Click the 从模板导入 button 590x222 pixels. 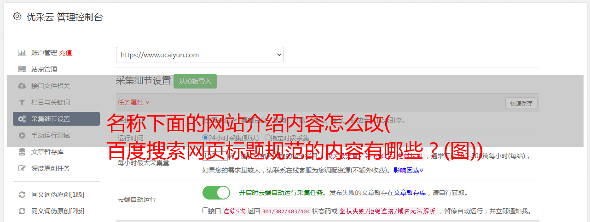(x=195, y=81)
